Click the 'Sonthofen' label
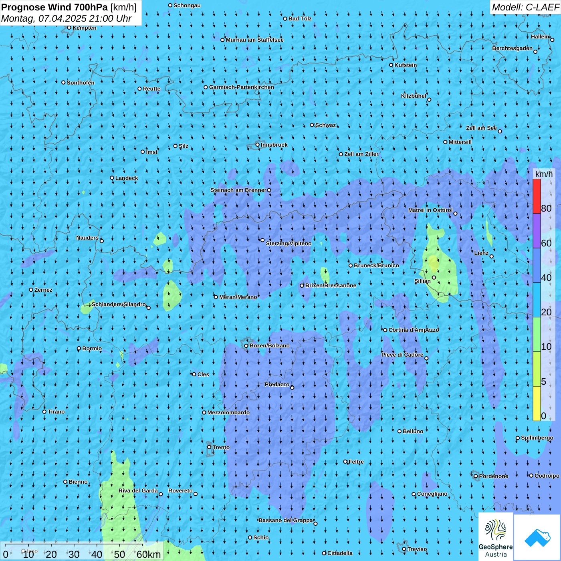This screenshot has height=561, width=561. point(81,83)
